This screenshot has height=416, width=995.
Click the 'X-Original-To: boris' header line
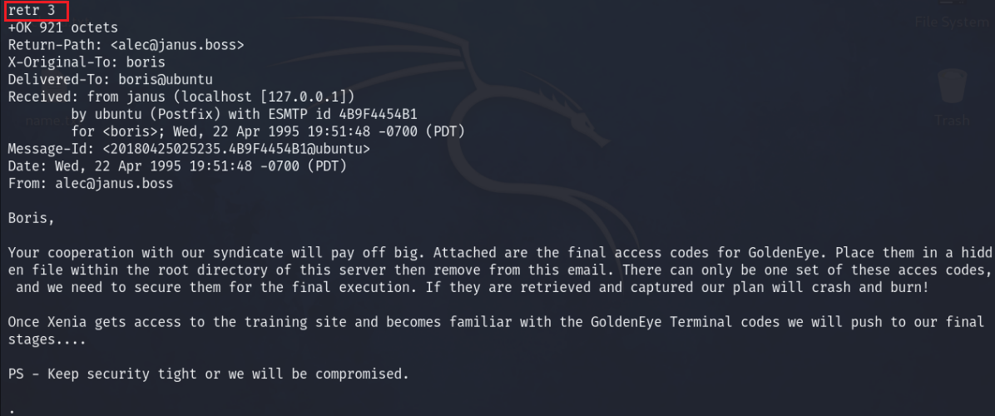tap(87, 62)
